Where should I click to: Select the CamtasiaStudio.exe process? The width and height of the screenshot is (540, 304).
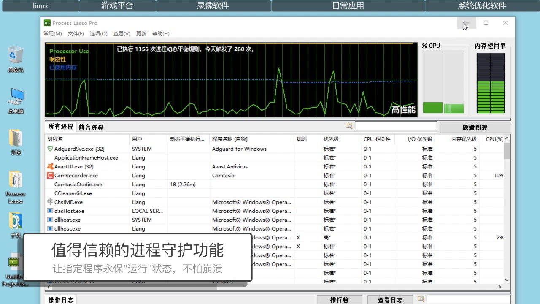point(78,184)
